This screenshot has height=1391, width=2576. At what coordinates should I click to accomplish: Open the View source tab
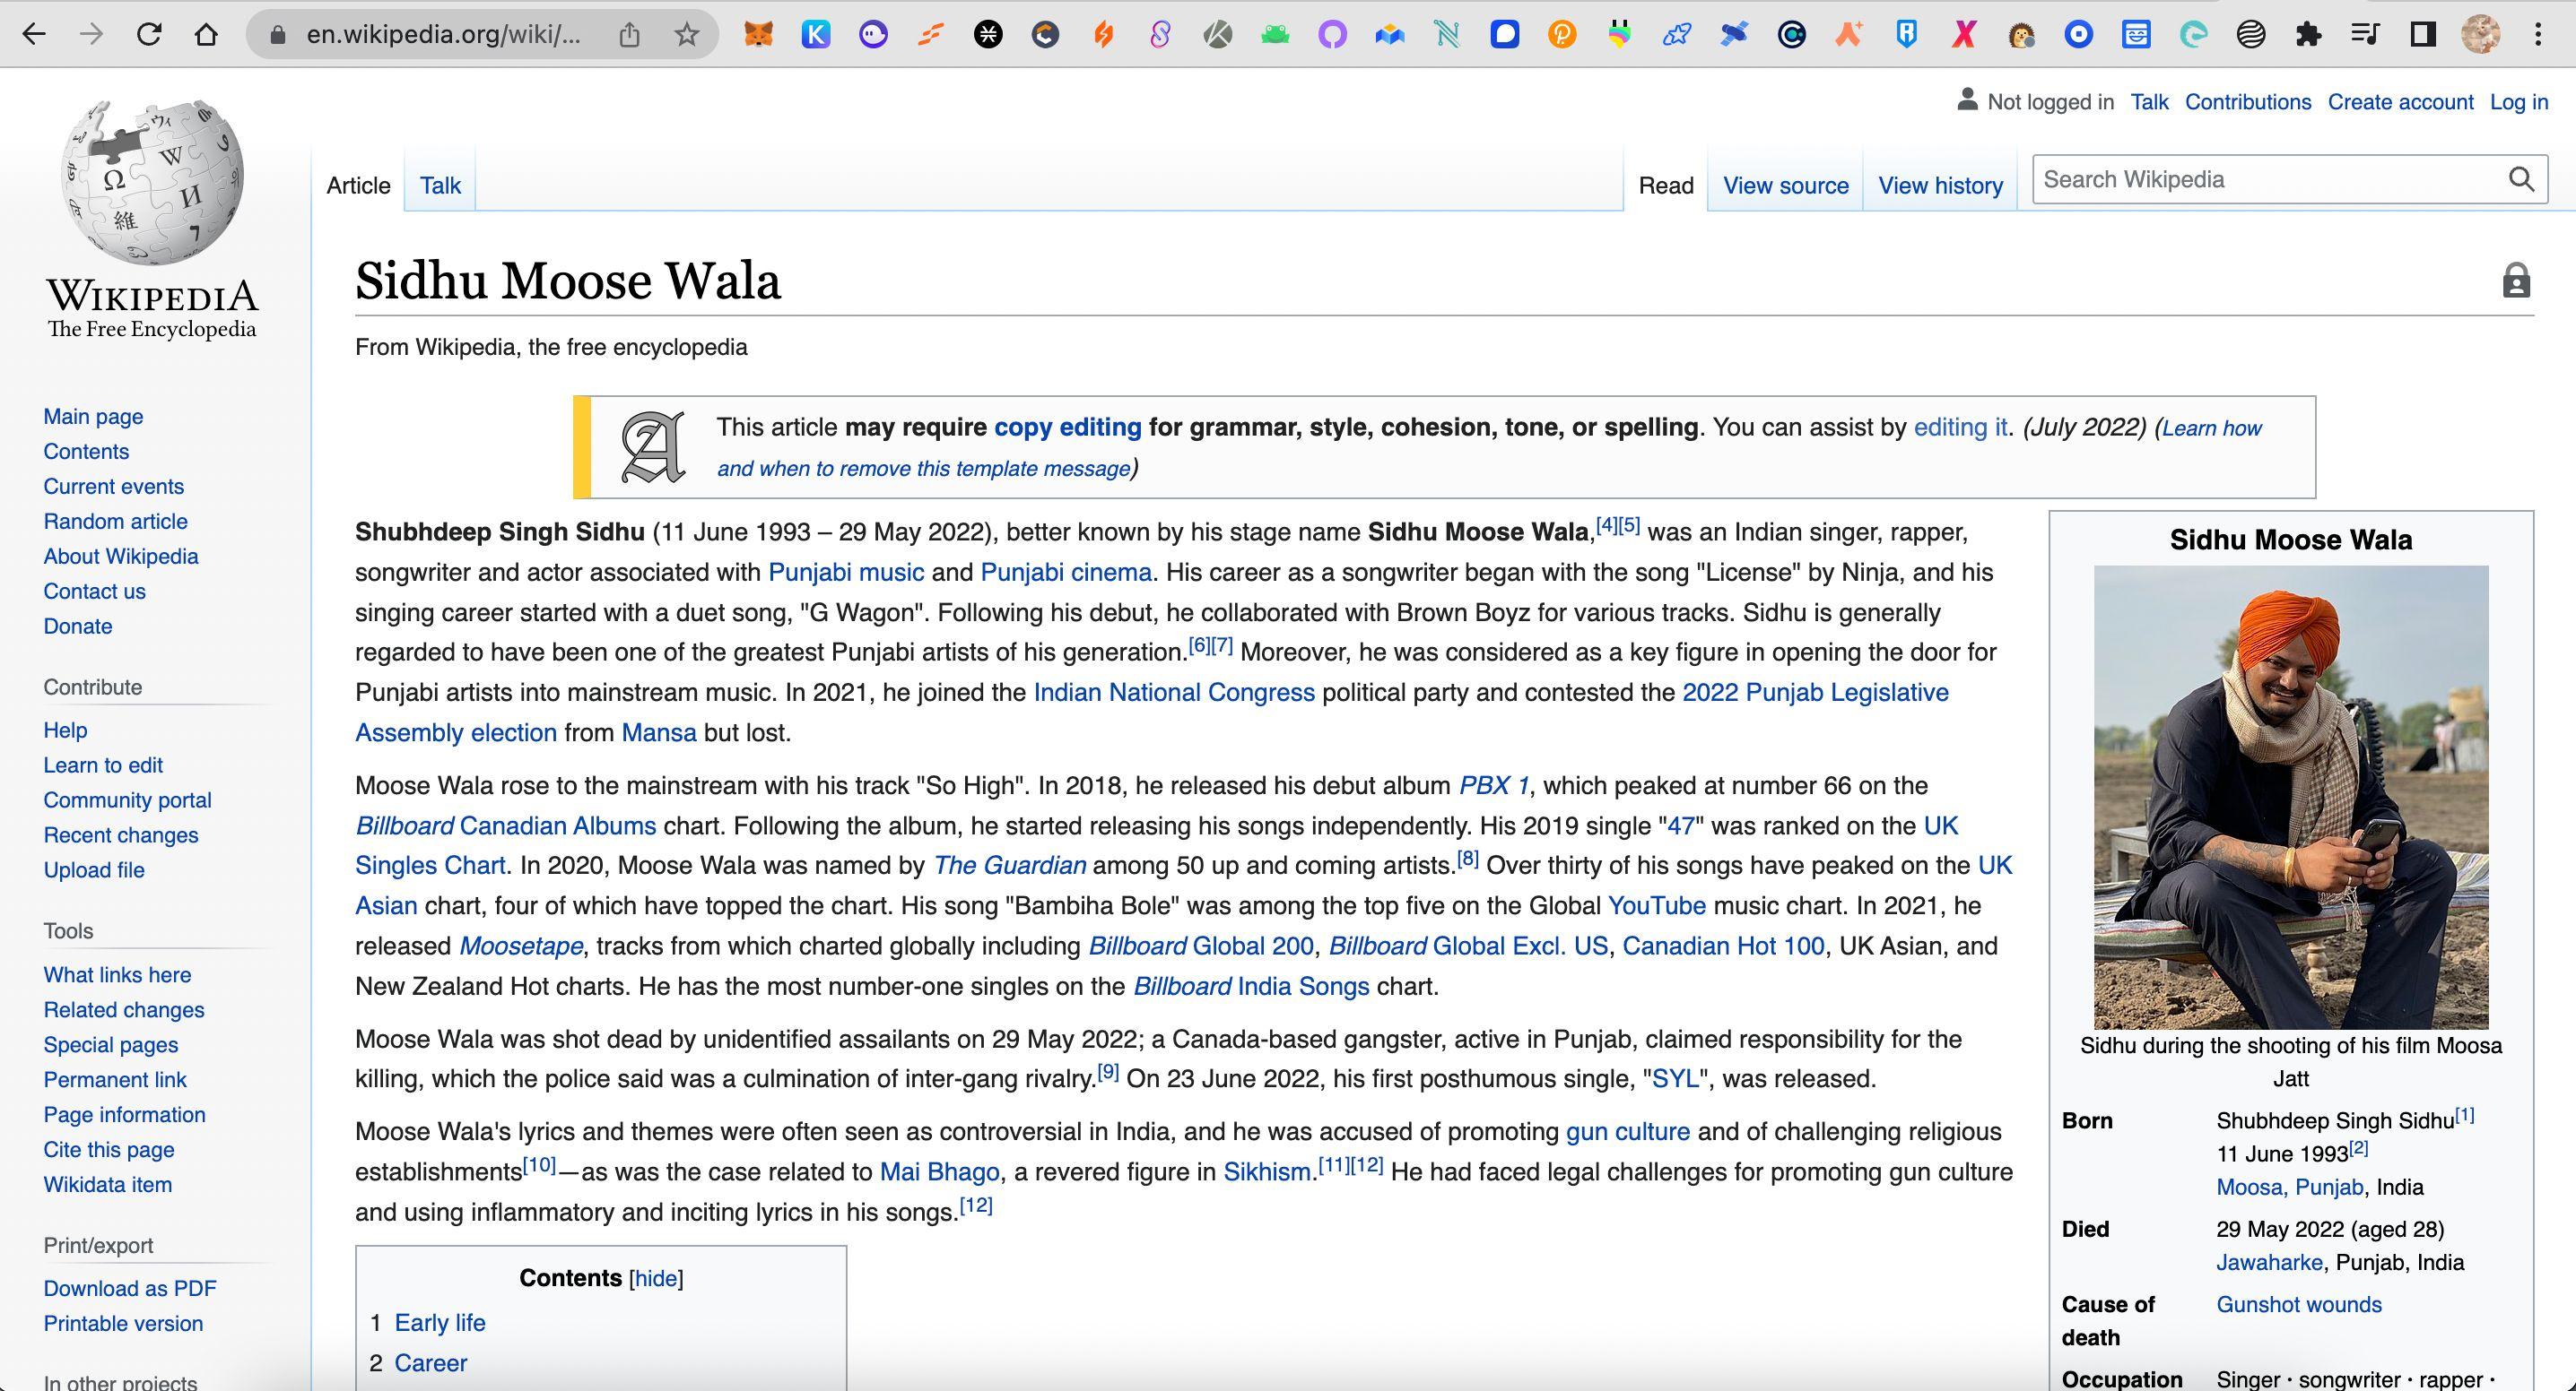click(1786, 186)
